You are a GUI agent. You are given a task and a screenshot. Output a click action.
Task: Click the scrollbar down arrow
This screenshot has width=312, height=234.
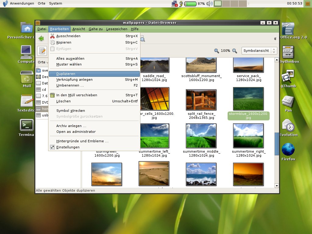(277, 186)
